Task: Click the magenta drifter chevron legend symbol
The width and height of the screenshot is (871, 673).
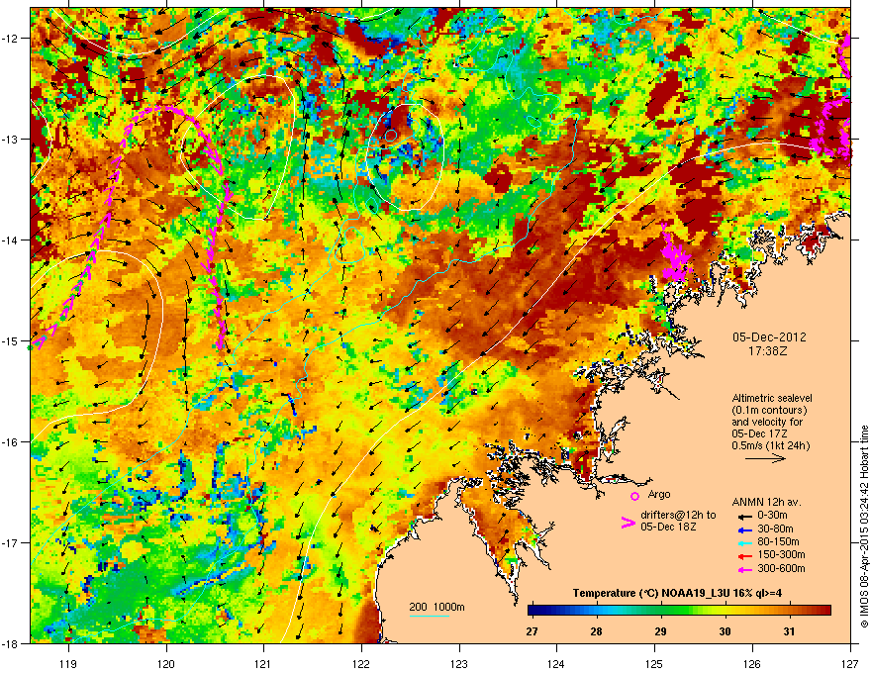Action: [x=628, y=523]
